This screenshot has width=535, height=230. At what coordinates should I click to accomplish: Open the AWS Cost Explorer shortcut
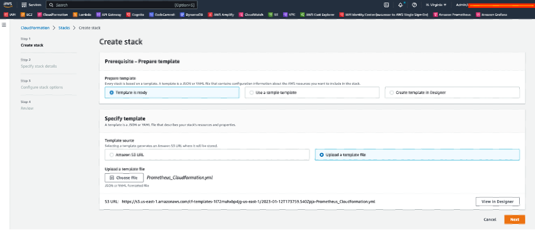point(317,15)
